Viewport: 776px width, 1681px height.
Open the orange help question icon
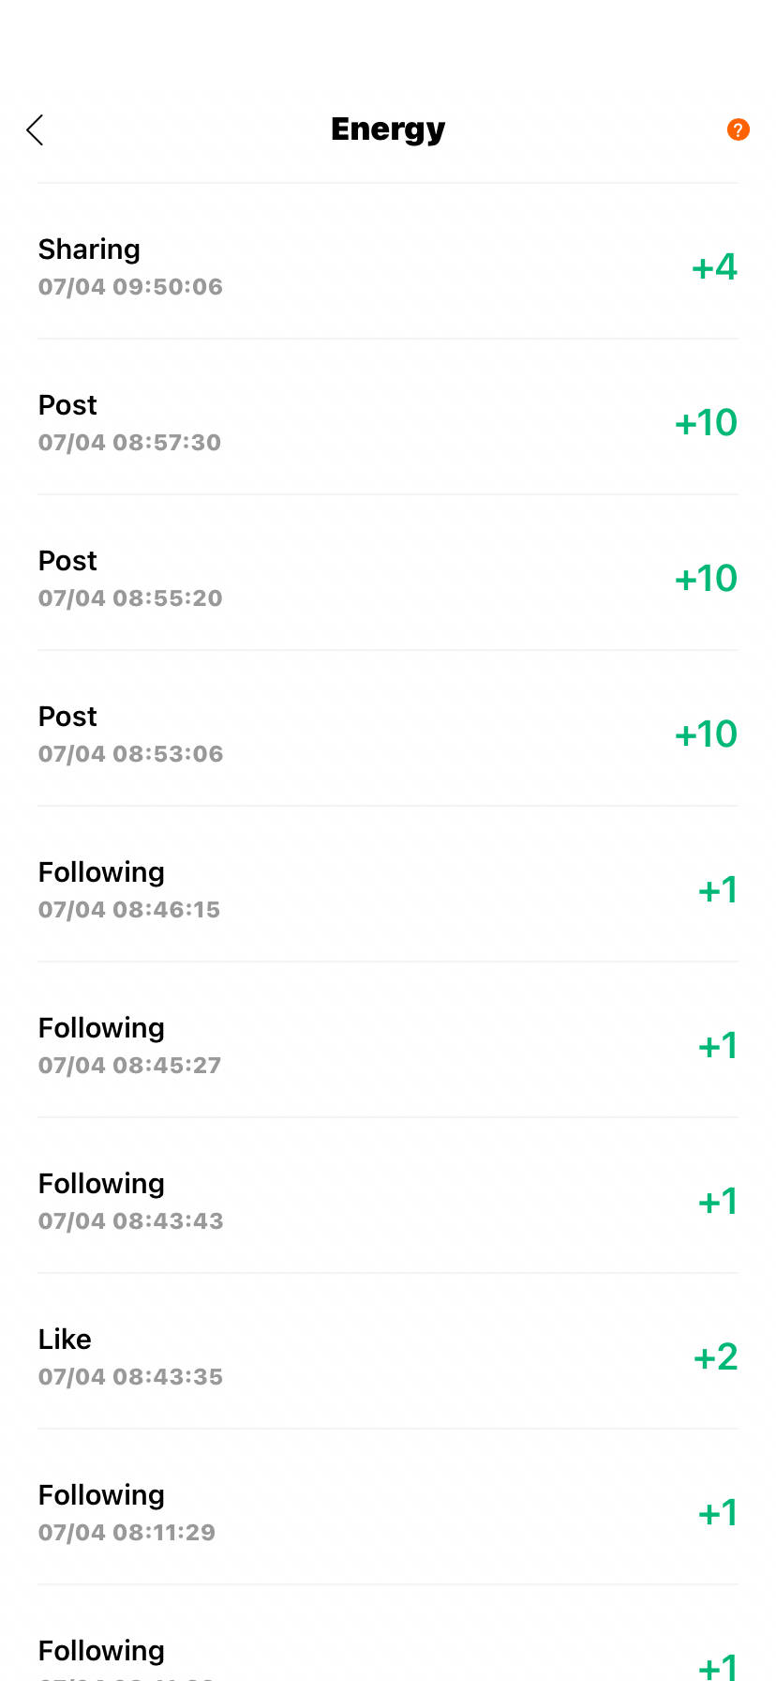(739, 129)
